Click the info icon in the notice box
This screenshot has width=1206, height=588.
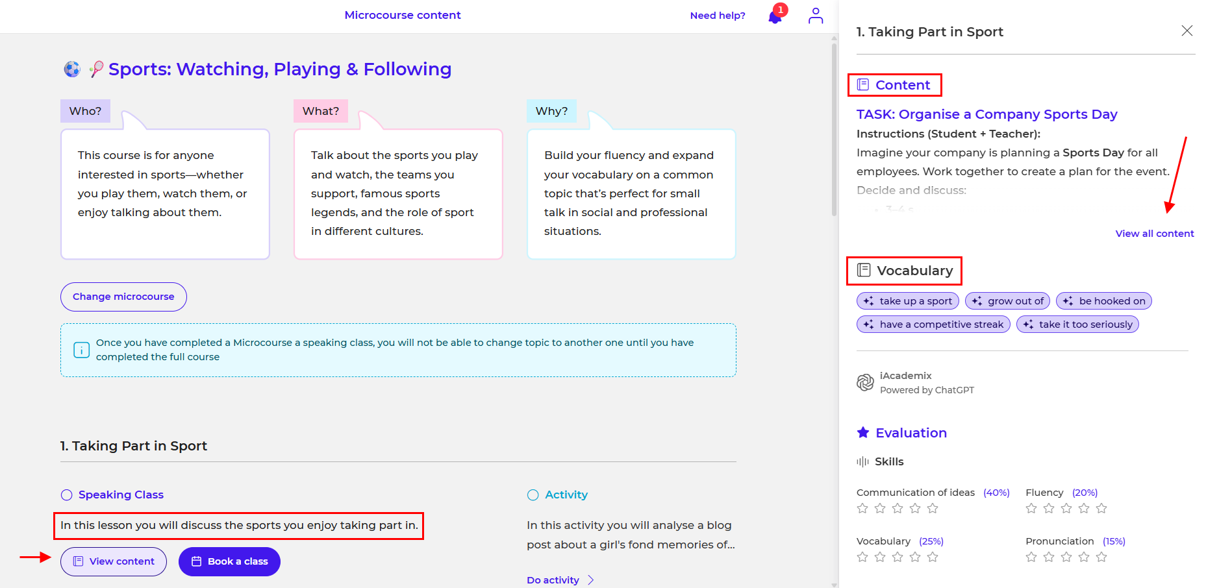82,350
